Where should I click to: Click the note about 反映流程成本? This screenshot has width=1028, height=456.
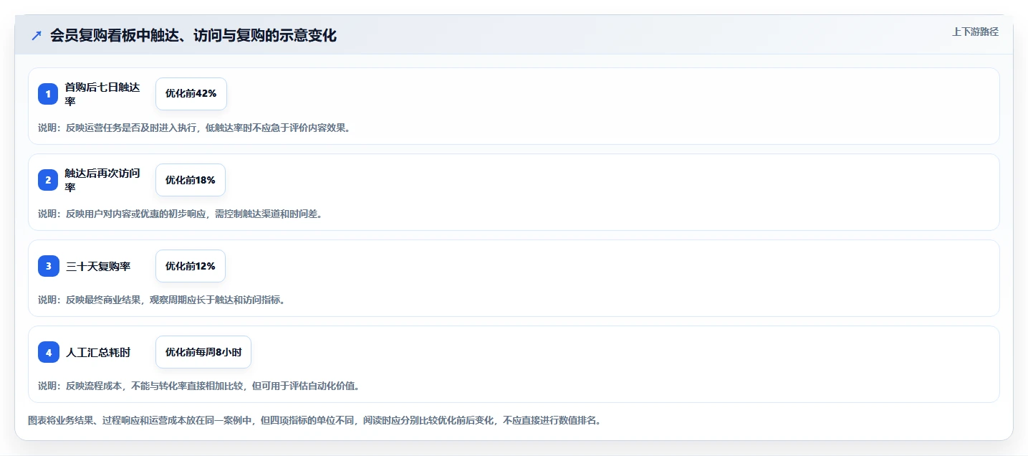pos(198,386)
